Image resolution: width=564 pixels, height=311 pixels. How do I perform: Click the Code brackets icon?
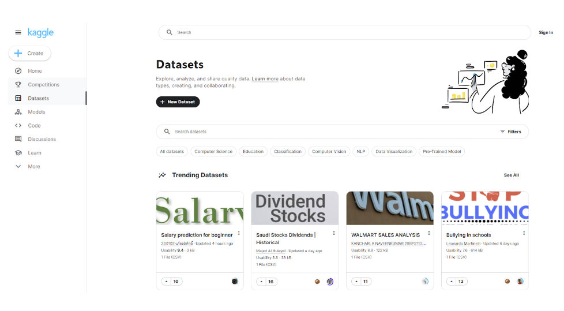18,126
